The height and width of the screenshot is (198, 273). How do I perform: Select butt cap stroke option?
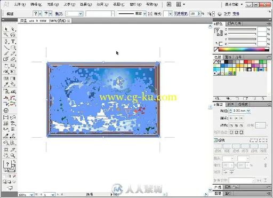tap(231, 118)
